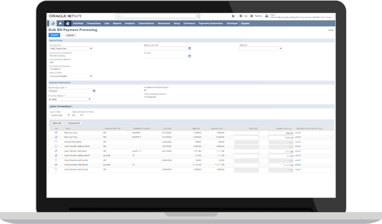Image resolution: width=382 pixels, height=224 pixels.
Task: Click the To Date input field
Action: [166, 56]
